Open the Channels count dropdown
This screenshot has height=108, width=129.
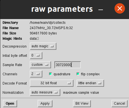(x=36, y=74)
